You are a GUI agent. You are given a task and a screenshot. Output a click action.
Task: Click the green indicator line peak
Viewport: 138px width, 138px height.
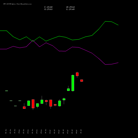pos(105,21)
